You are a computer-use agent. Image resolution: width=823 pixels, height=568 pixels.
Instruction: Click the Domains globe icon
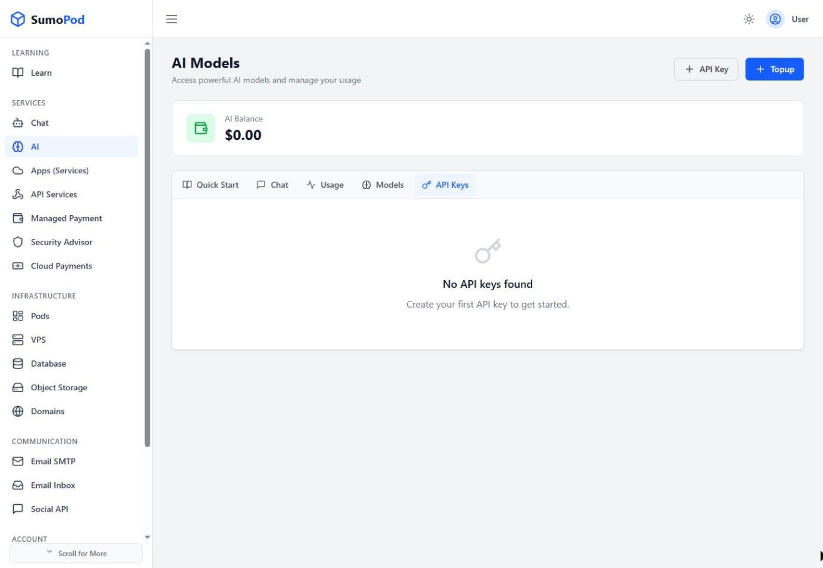(x=18, y=412)
